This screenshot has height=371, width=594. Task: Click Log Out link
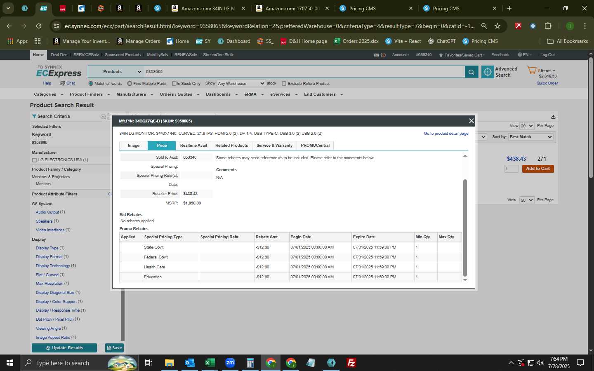pos(547,55)
